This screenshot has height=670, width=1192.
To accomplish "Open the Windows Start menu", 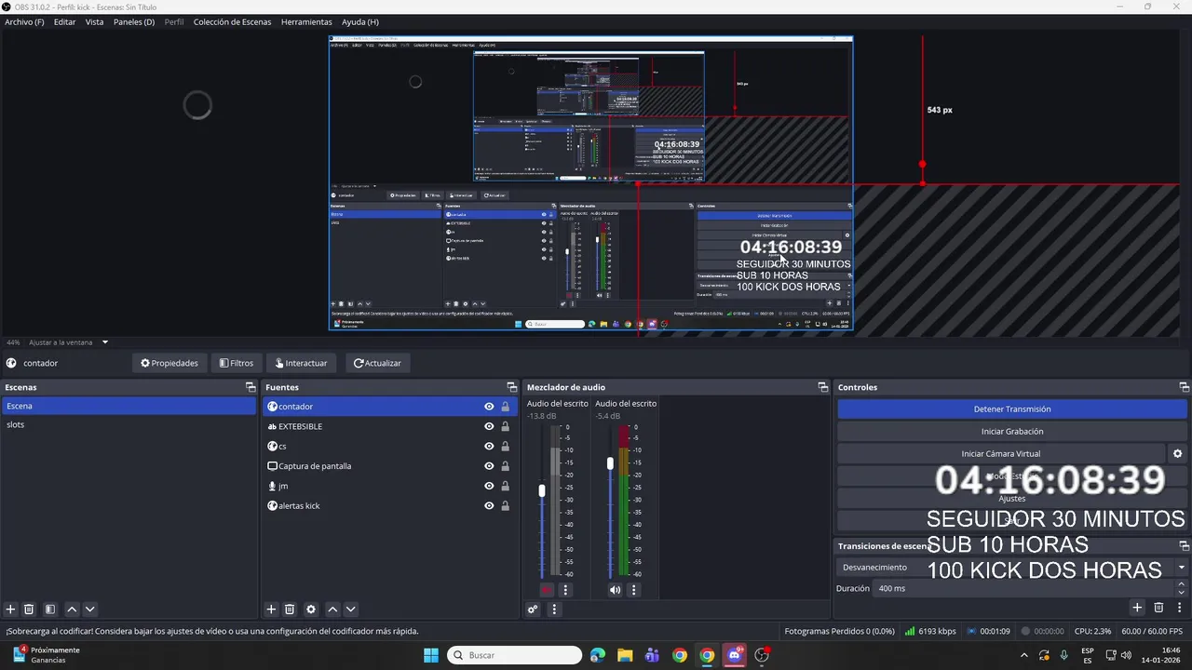I will click(x=431, y=655).
